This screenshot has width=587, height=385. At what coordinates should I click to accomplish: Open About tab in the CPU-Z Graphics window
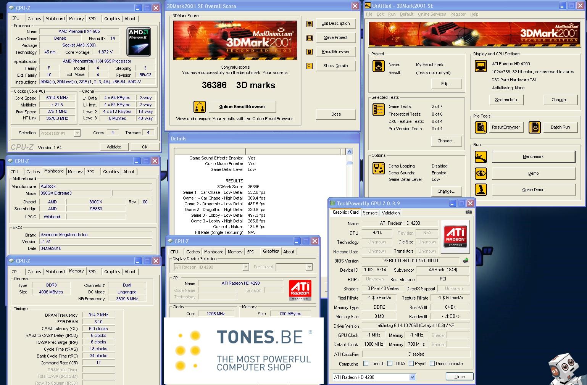289,252
